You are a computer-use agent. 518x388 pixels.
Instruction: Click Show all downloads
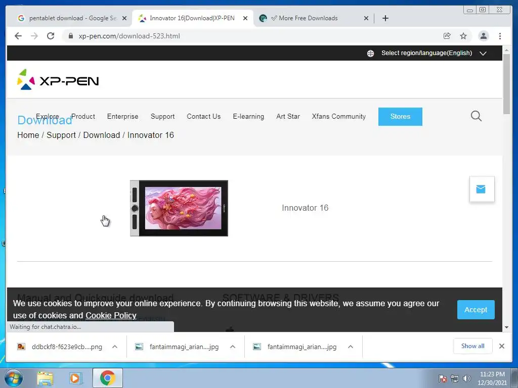click(x=473, y=346)
